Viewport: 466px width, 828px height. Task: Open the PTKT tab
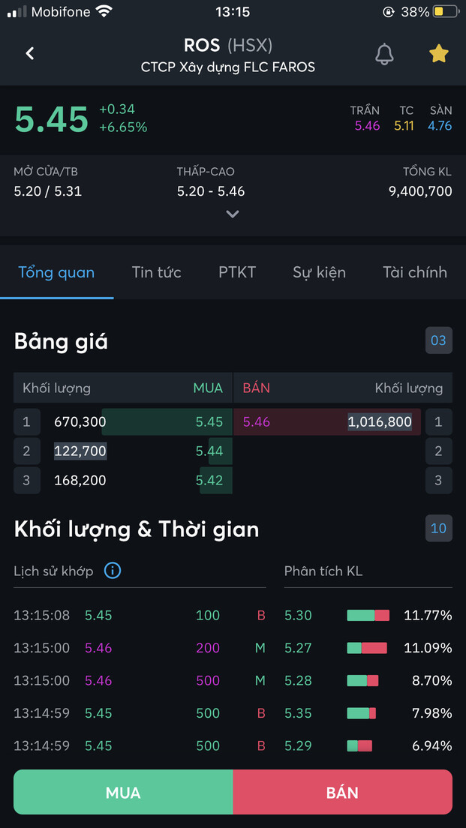[x=237, y=272]
